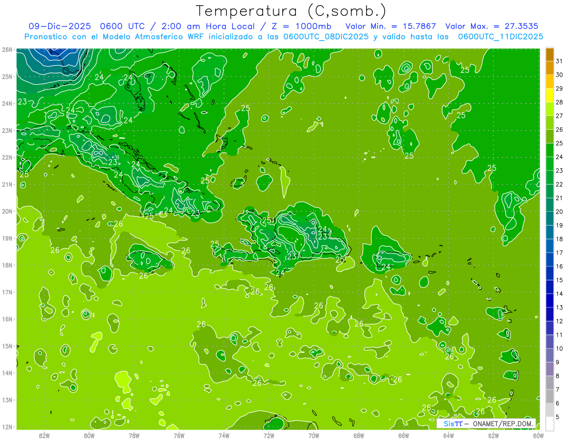This screenshot has width=572, height=442.
Task: Click the "72W" longitude axis label
Action: click(x=269, y=435)
